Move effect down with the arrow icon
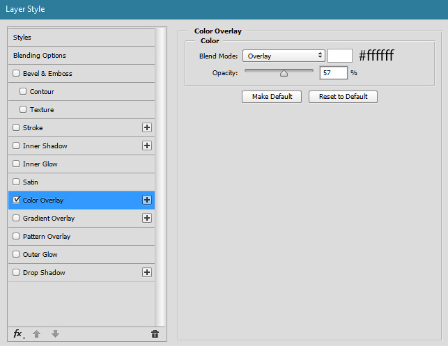Viewport: 448px width, 346px height. tap(56, 333)
